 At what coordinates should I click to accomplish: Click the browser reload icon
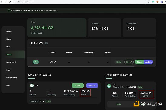[10, 2]
